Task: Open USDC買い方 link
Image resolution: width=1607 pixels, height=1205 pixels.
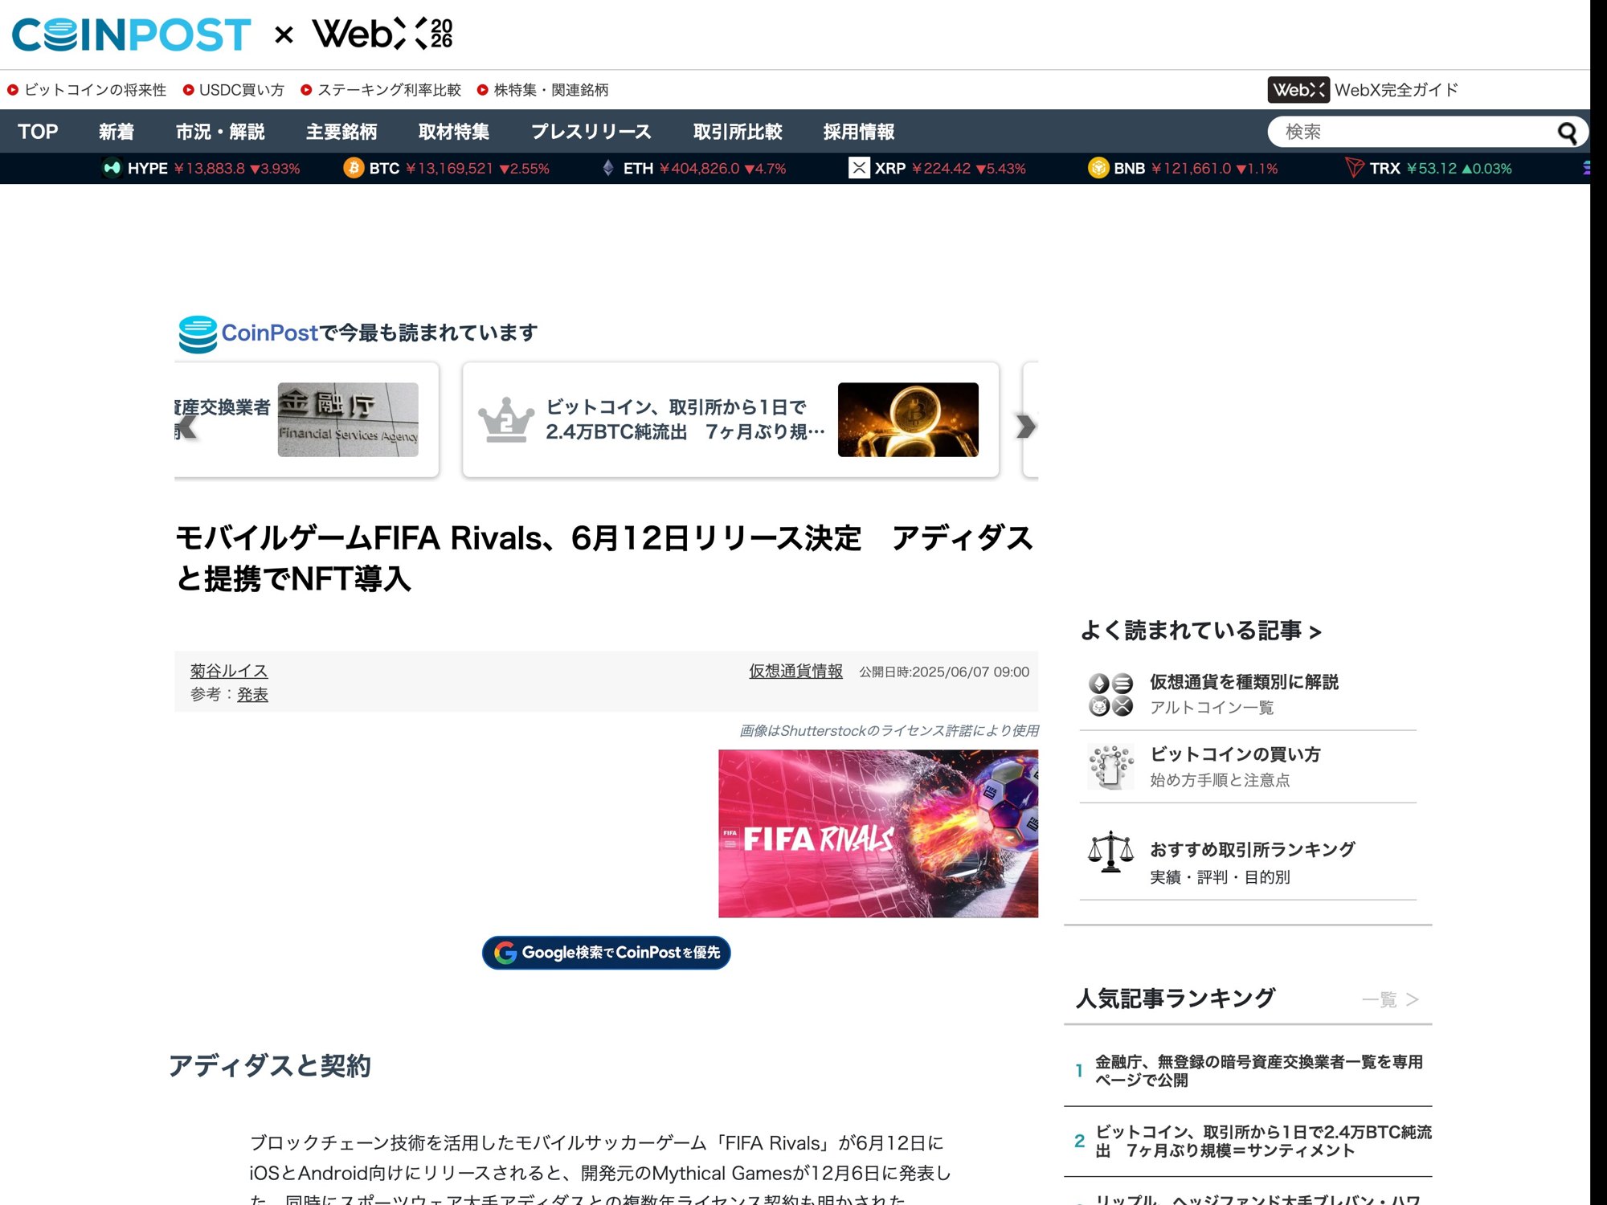Action: 242,90
